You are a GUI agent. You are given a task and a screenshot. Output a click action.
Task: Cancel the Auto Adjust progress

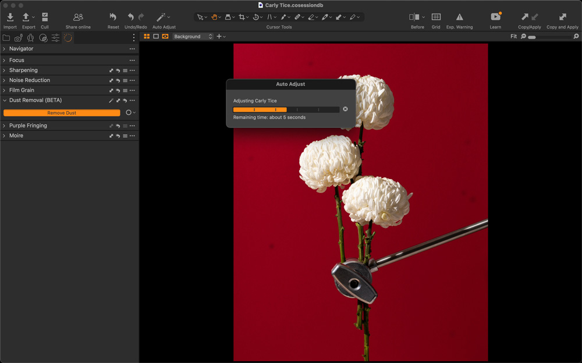[345, 109]
